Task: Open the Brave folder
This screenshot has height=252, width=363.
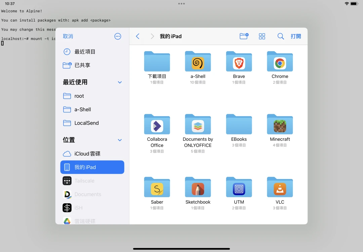Action: 239,62
